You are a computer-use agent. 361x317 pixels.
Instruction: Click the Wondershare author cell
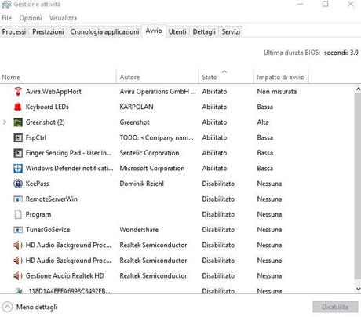pyautogui.click(x=139, y=230)
